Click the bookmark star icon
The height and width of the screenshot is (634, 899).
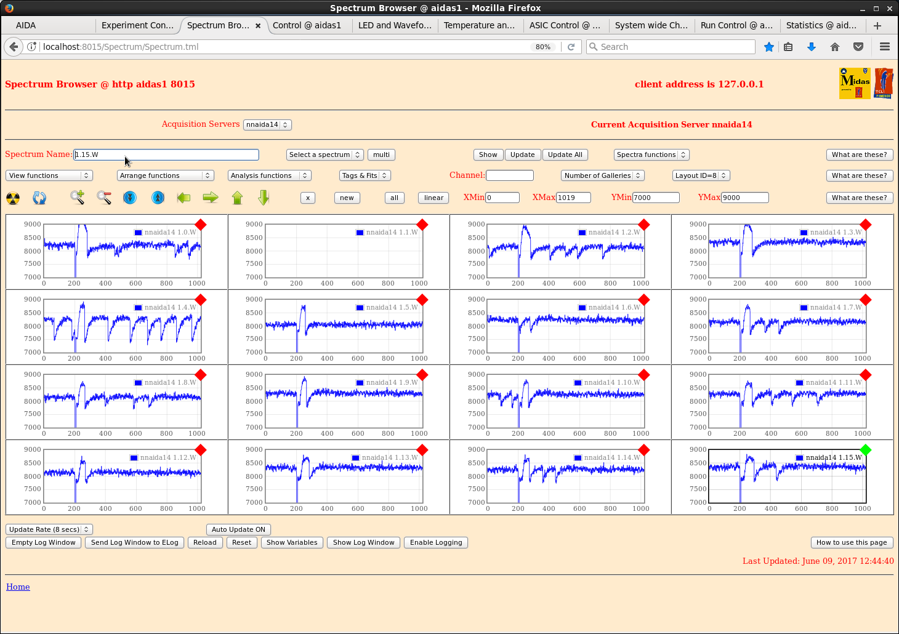769,47
